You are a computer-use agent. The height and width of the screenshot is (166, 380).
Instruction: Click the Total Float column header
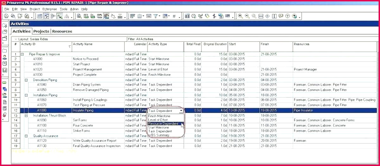193,47
